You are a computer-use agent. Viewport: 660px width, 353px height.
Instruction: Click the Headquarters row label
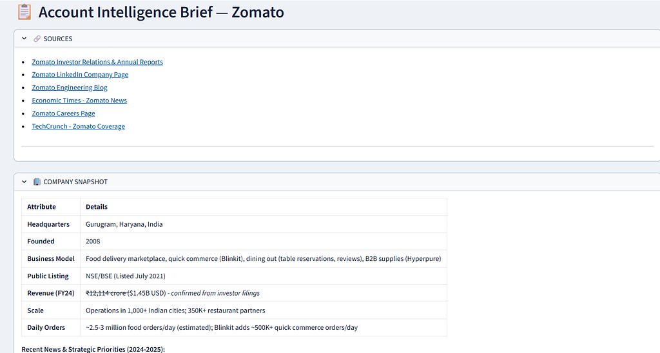click(48, 224)
